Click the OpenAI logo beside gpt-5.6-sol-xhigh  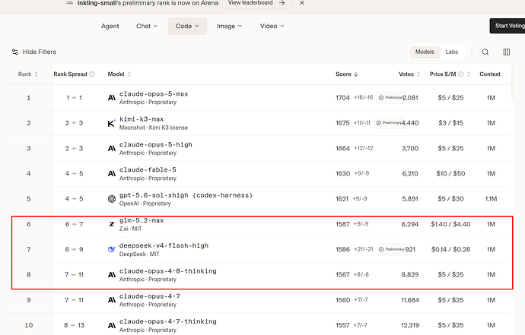click(112, 199)
